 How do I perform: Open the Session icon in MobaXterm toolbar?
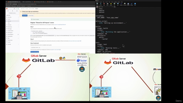coord(97,4)
